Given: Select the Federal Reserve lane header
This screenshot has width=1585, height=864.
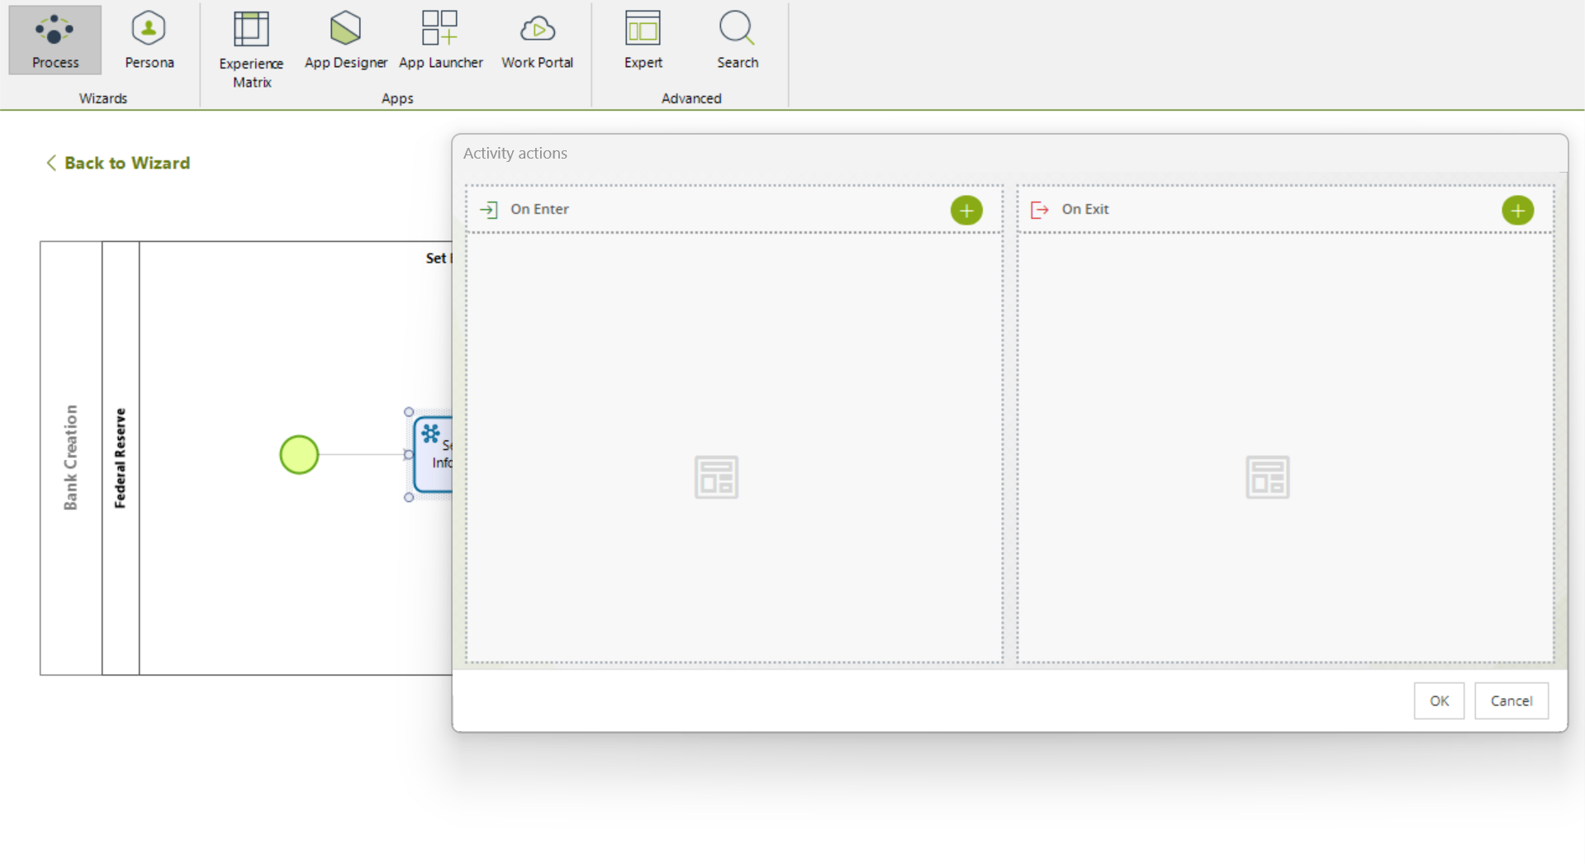Looking at the screenshot, I should click(121, 458).
